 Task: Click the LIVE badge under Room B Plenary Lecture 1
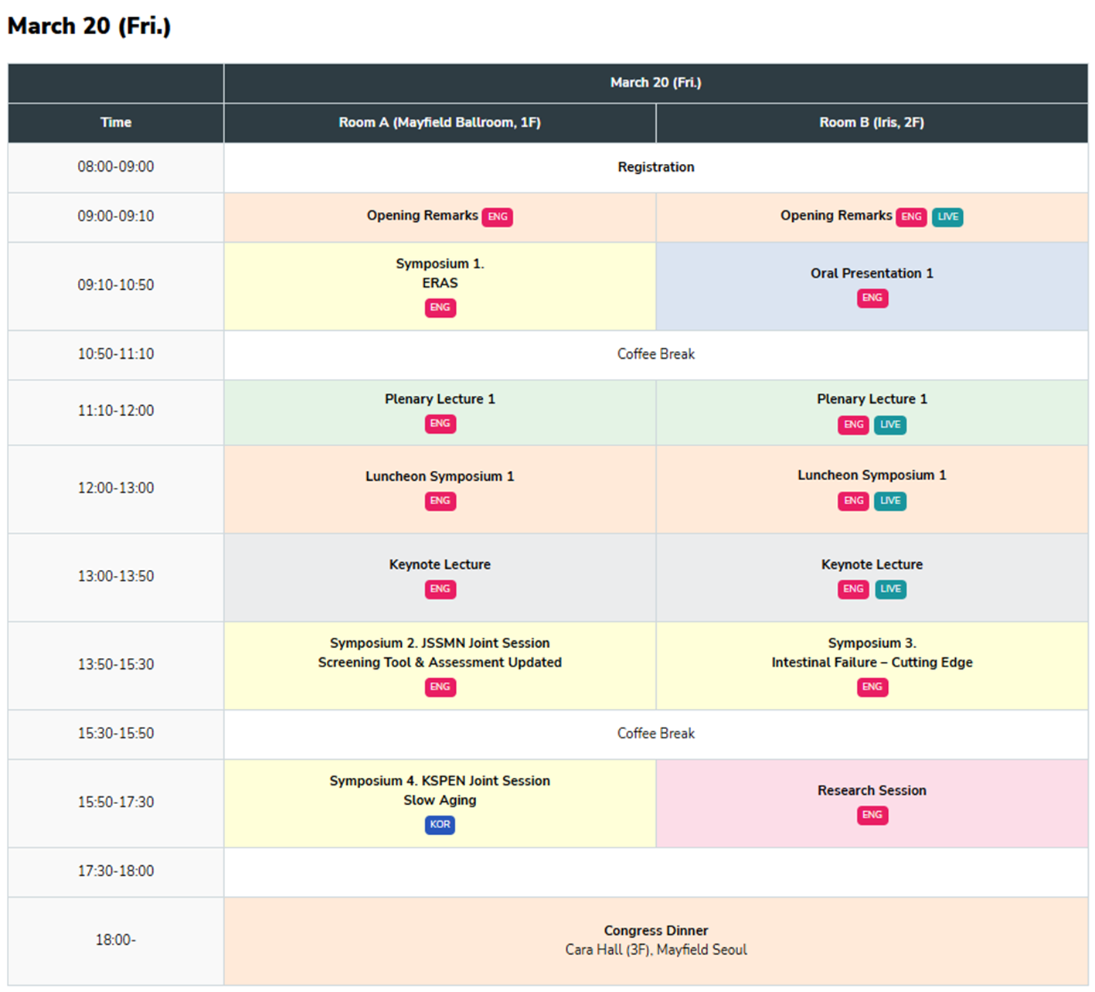tap(890, 424)
